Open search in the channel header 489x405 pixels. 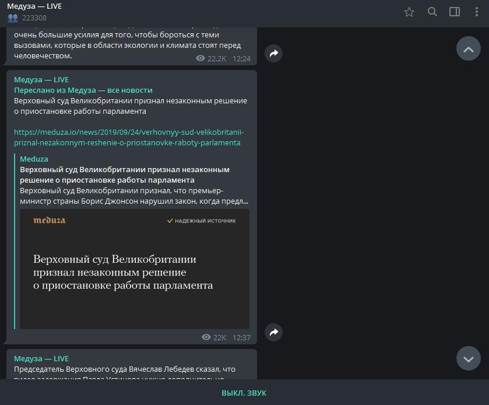tap(432, 12)
